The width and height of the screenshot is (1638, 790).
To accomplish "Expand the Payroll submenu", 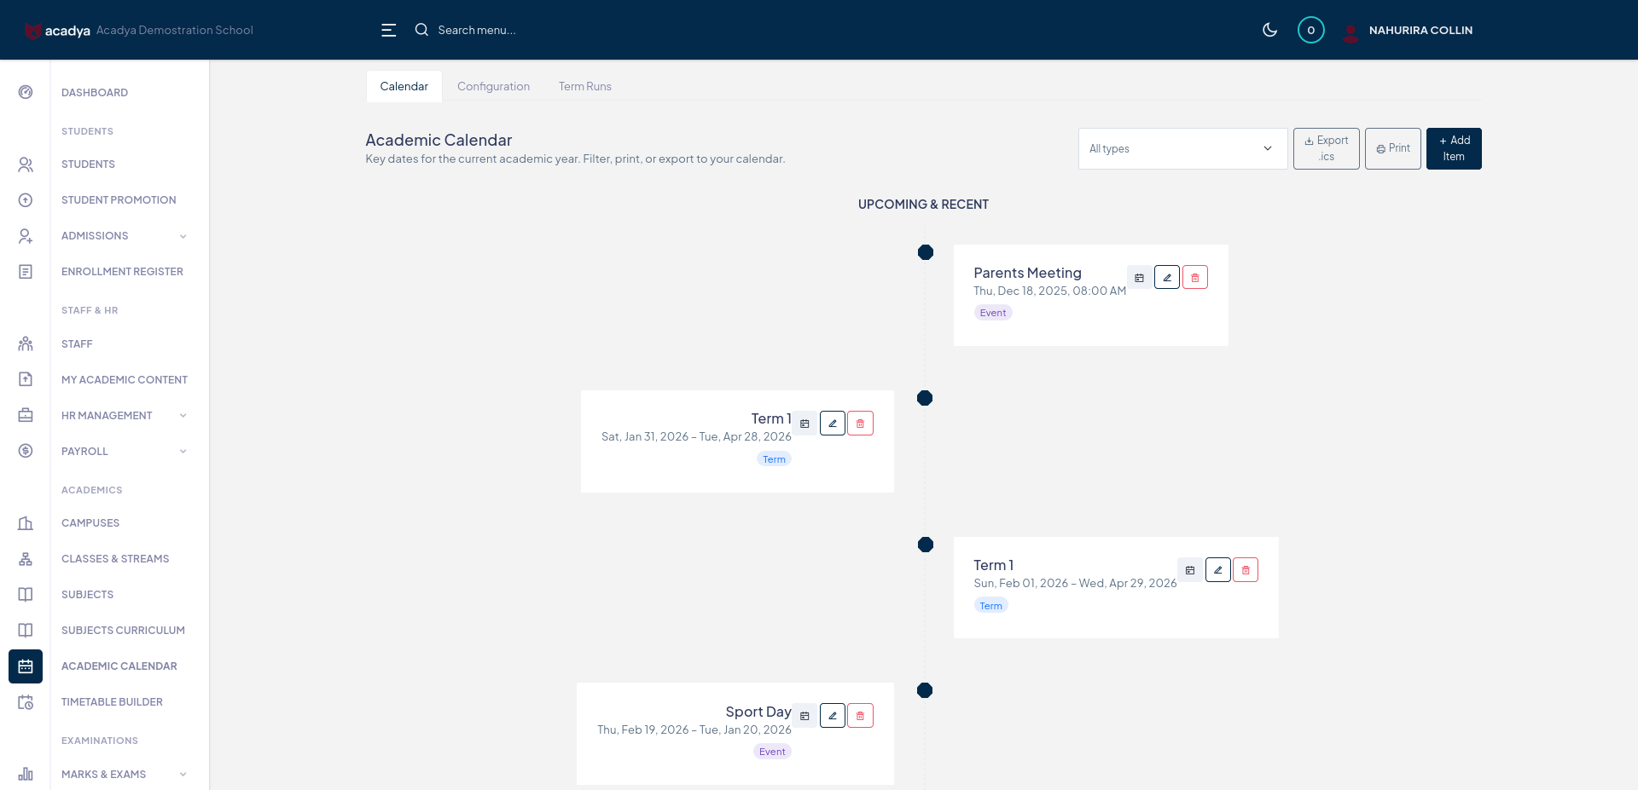I will 183,452.
